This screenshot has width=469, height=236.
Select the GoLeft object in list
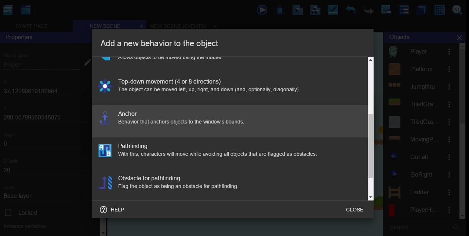pyautogui.click(x=422, y=157)
